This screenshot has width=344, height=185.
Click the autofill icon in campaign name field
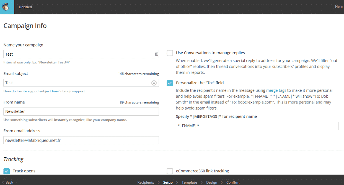pos(157,54)
